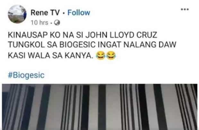The width and height of the screenshot is (199, 130).
Task: Click the first laughing tears emoji
Action: (x=101, y=55)
